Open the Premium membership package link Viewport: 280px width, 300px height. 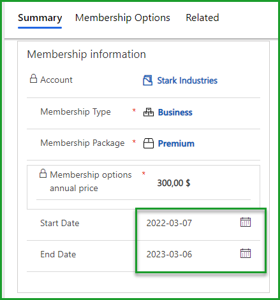tap(176, 143)
